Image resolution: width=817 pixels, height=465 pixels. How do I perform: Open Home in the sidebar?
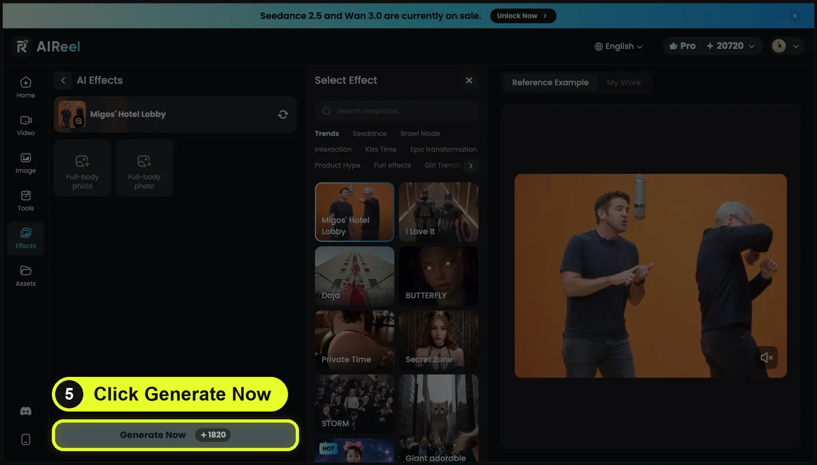pos(26,87)
